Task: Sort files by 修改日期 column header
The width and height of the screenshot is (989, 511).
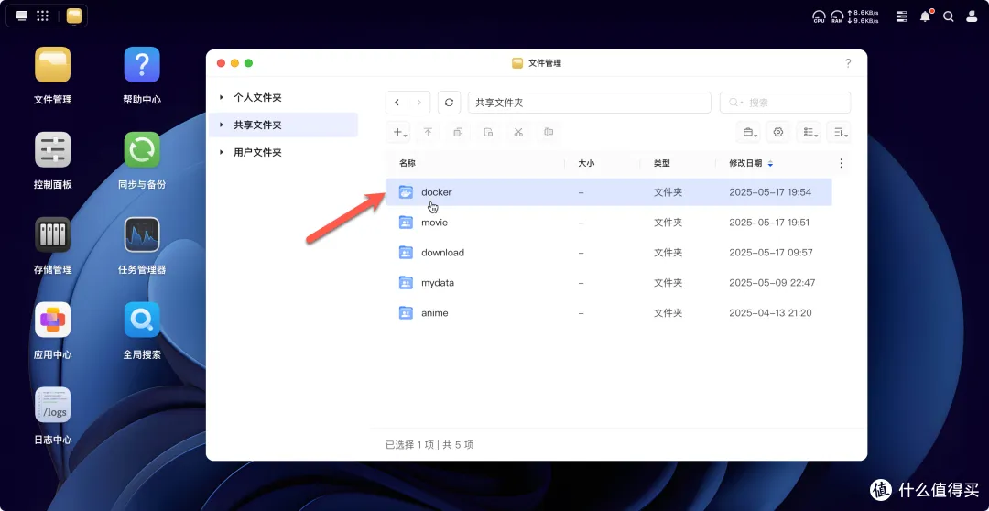Action: tap(744, 163)
